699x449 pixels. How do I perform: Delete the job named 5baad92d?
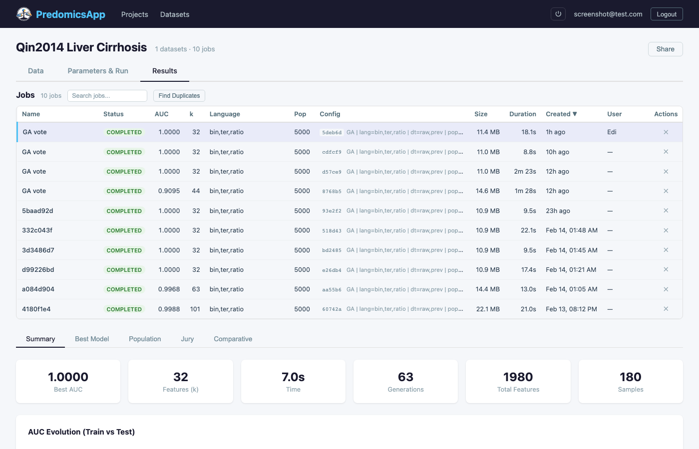coord(666,211)
